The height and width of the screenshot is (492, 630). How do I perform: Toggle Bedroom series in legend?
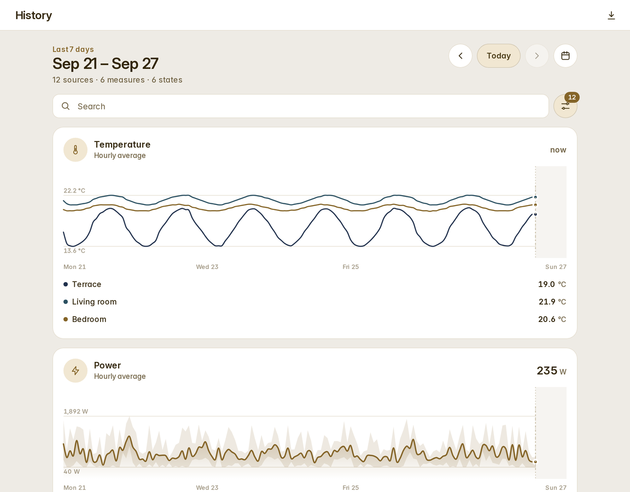(x=314, y=319)
